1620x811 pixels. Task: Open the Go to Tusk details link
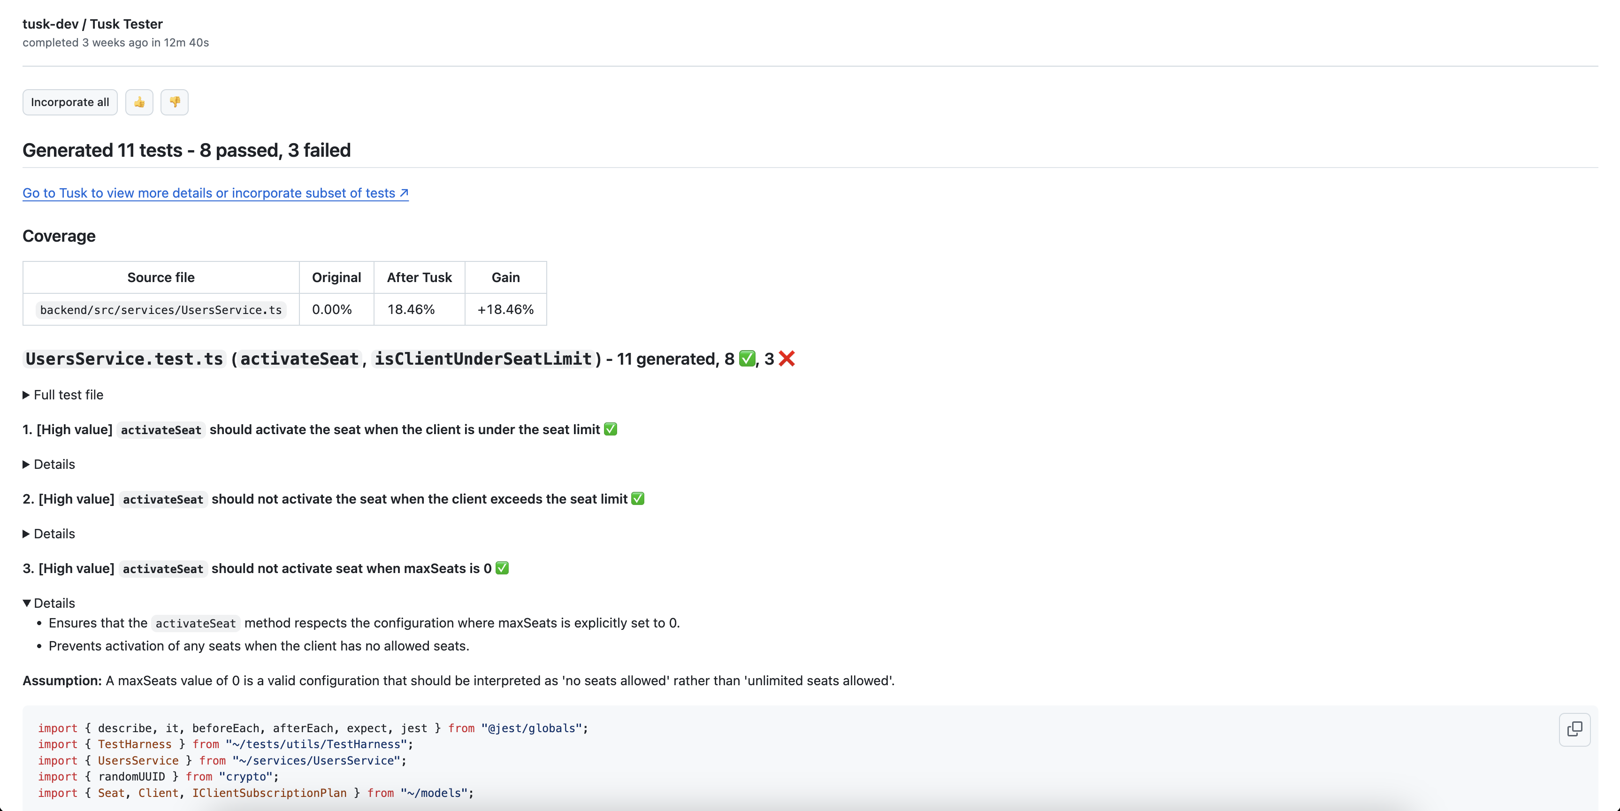(216, 193)
